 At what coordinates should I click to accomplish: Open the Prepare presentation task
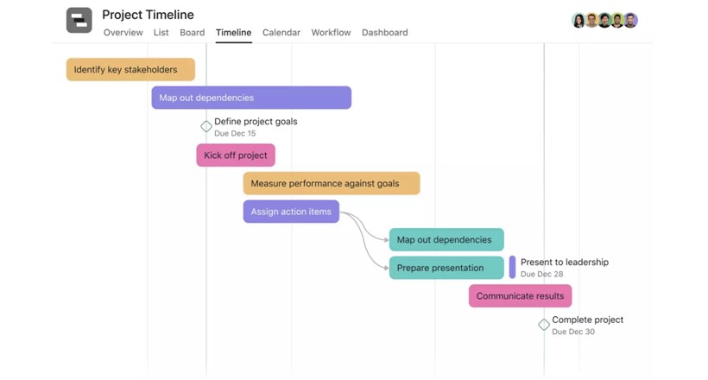[x=446, y=268]
